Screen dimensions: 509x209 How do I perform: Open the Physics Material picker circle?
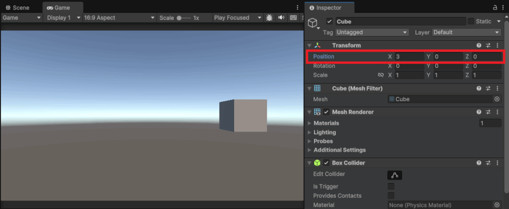(497, 205)
